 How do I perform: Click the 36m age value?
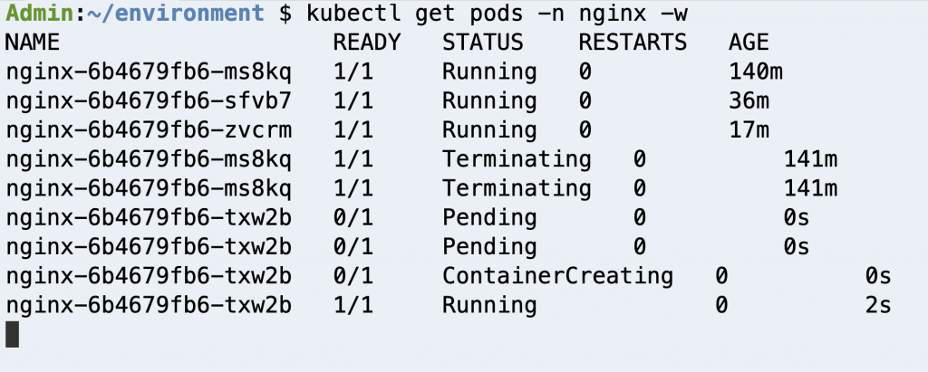point(749,101)
